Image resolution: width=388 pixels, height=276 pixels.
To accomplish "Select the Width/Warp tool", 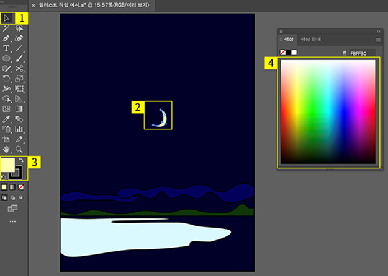I will tap(6, 88).
